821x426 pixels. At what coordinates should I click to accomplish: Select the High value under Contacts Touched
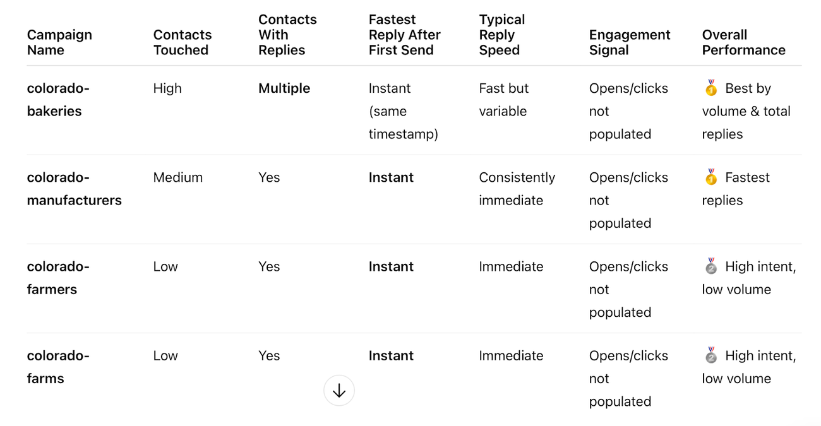point(167,88)
